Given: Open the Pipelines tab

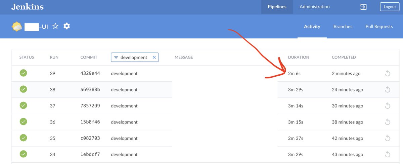Looking at the screenshot, I should tap(277, 7).
